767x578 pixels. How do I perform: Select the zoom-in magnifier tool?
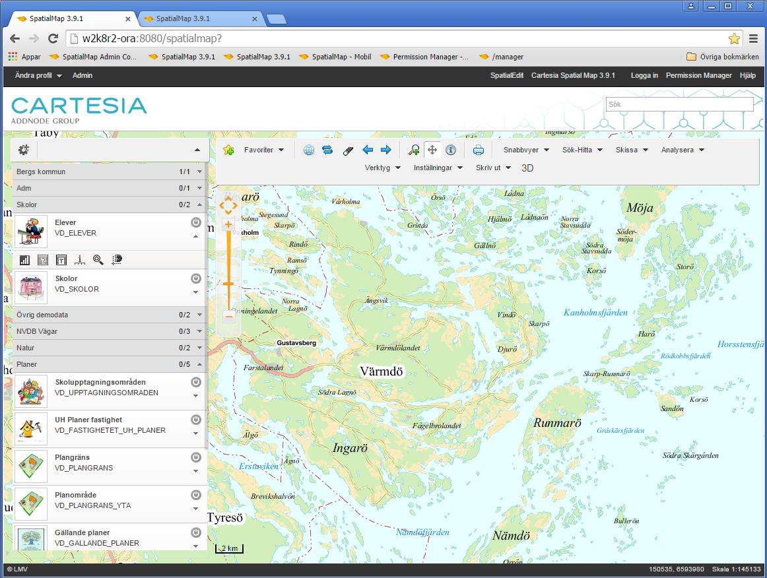point(414,150)
